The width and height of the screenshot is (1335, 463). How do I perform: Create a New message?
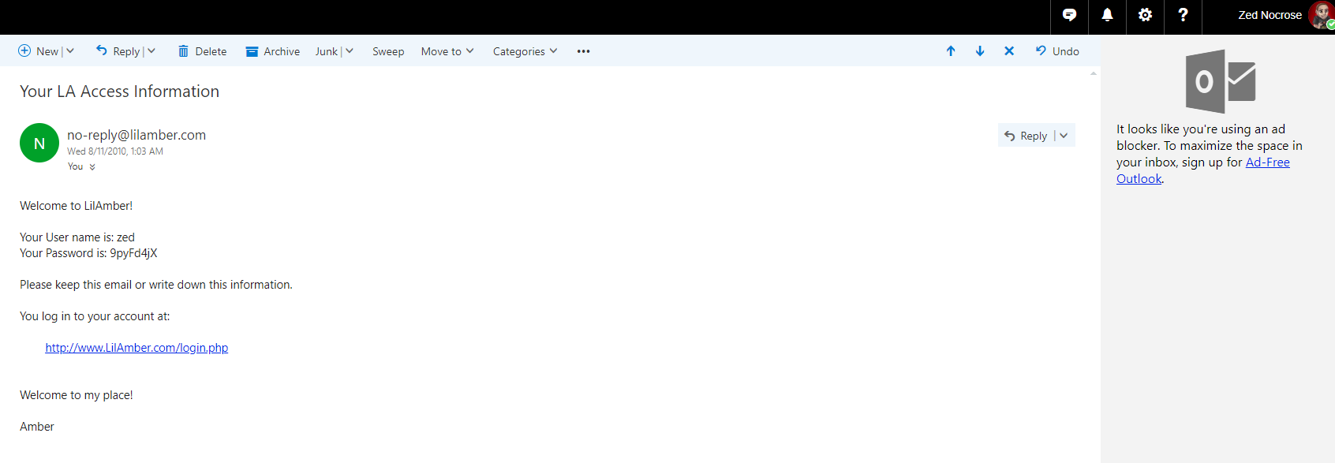[39, 51]
